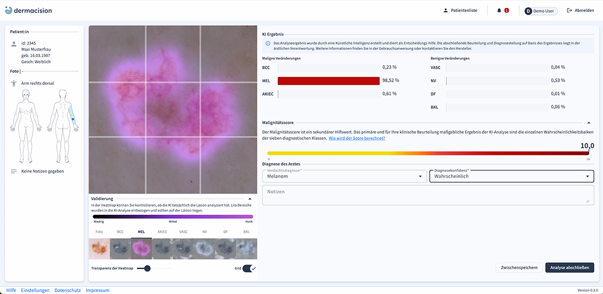Click the Patientenliste person icon
Image resolution: width=603 pixels, height=294 pixels.
click(x=445, y=11)
